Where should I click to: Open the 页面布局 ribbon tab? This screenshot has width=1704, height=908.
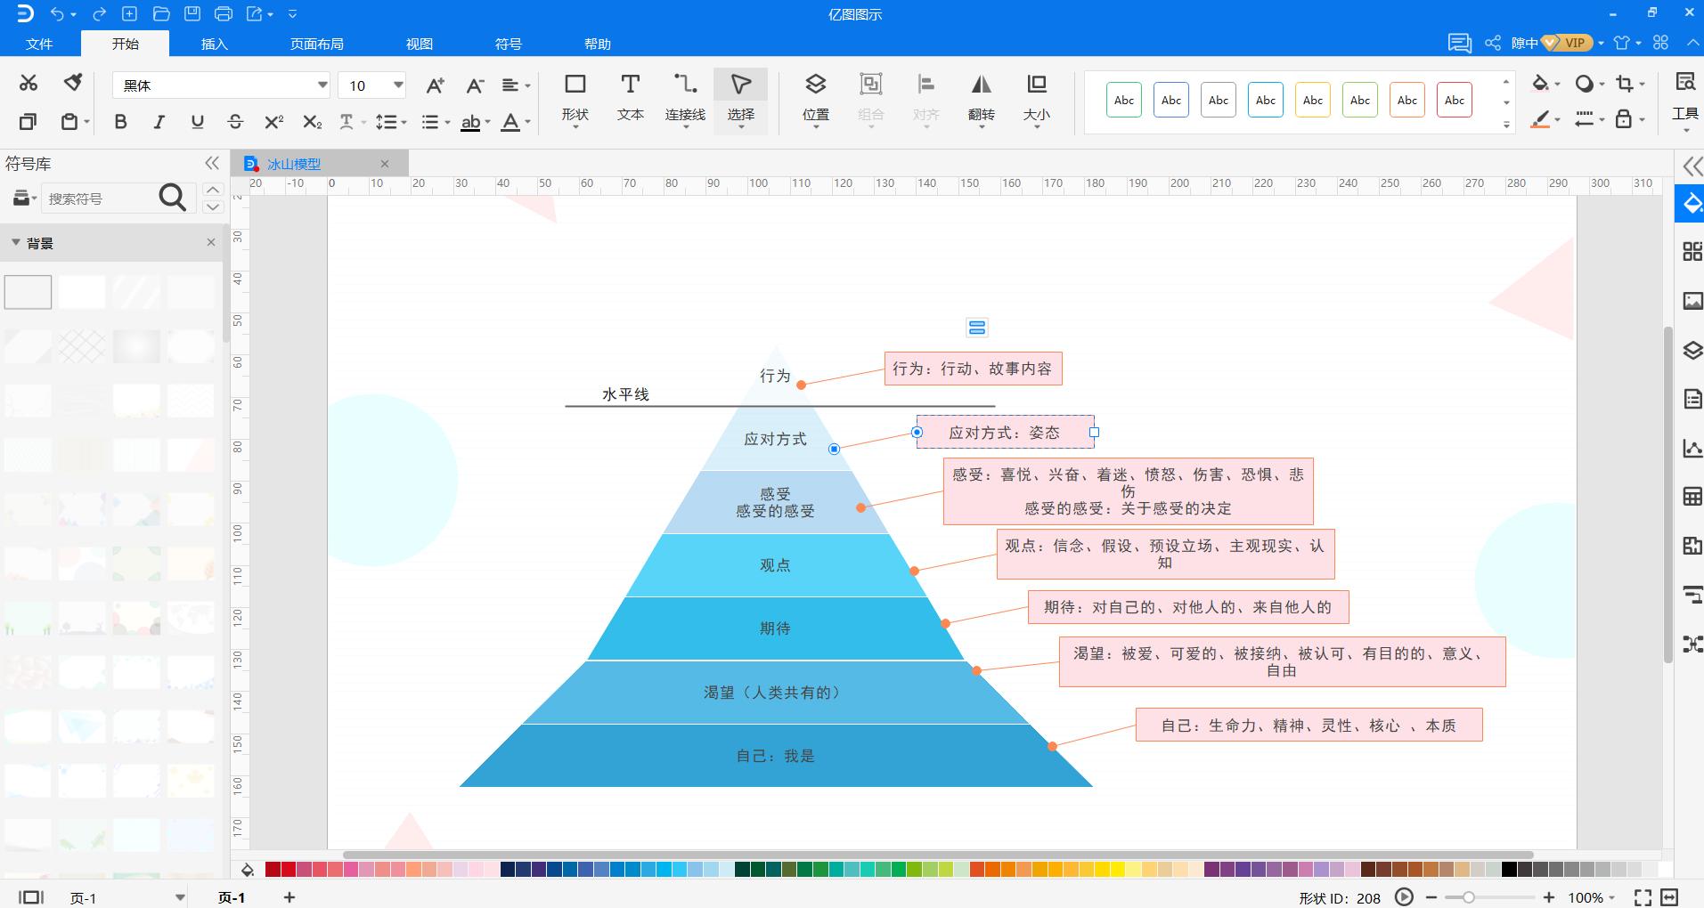coord(316,44)
